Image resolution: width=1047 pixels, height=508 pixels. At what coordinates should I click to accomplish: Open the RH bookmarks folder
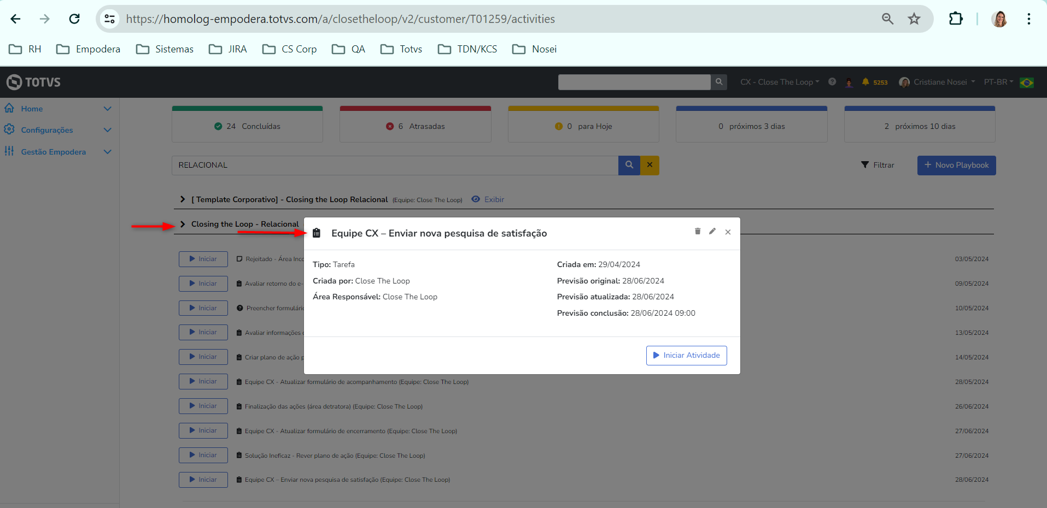[x=26, y=49]
